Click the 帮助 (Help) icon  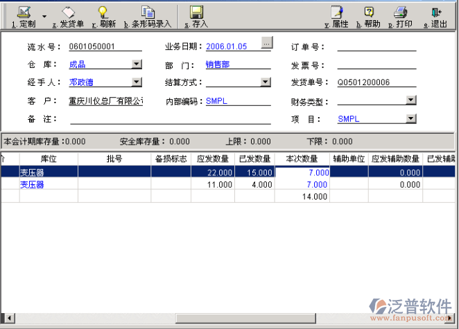tap(369, 13)
